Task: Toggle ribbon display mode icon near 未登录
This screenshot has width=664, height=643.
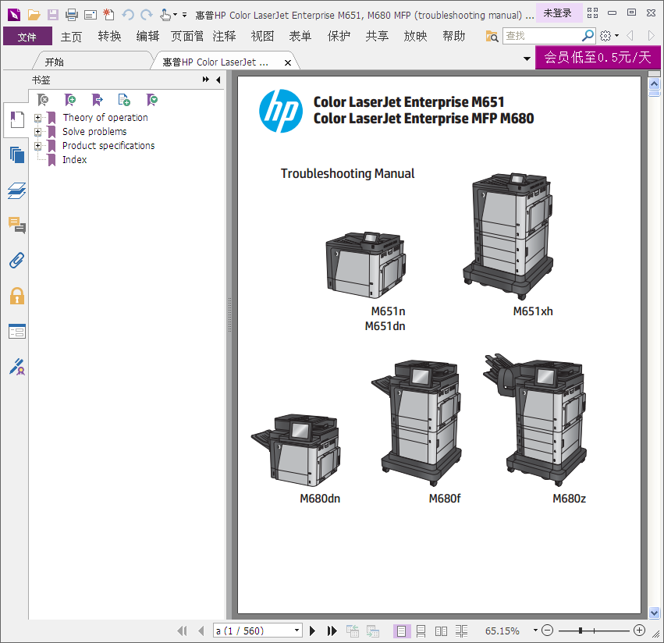Action: coord(592,13)
